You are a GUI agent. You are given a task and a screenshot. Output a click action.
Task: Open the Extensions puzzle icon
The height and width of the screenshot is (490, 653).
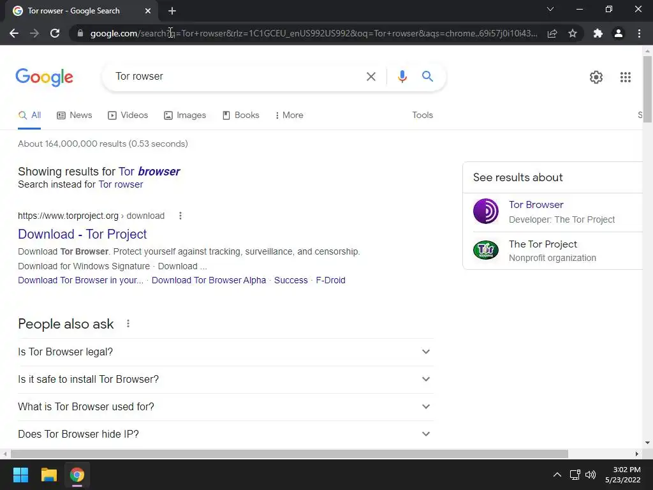[598, 33]
